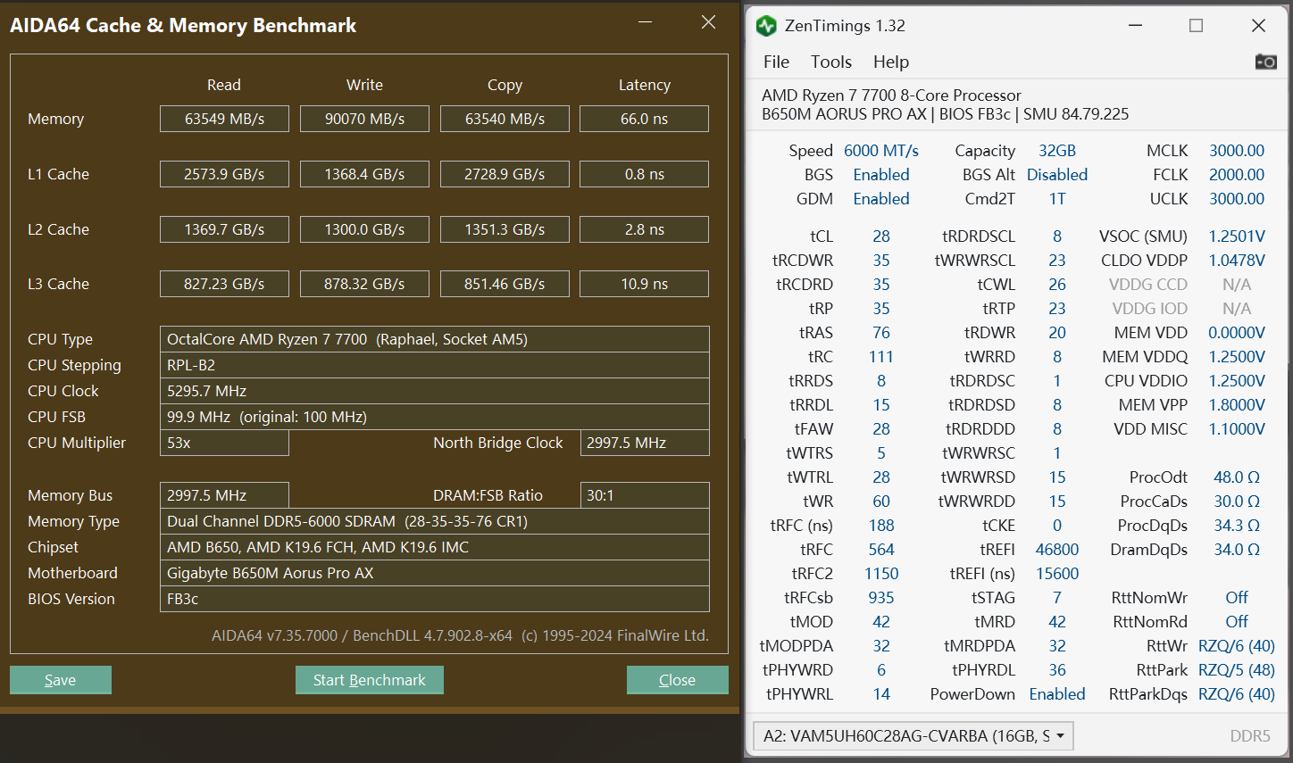Image resolution: width=1293 pixels, height=763 pixels.
Task: Click the ZenTimings screenshot camera icon
Action: tap(1265, 62)
